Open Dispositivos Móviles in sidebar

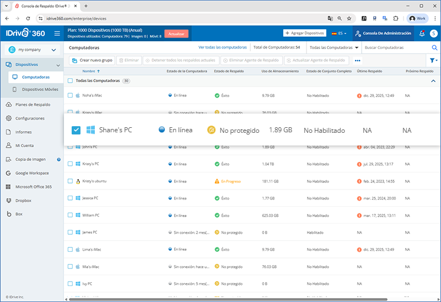(40, 89)
